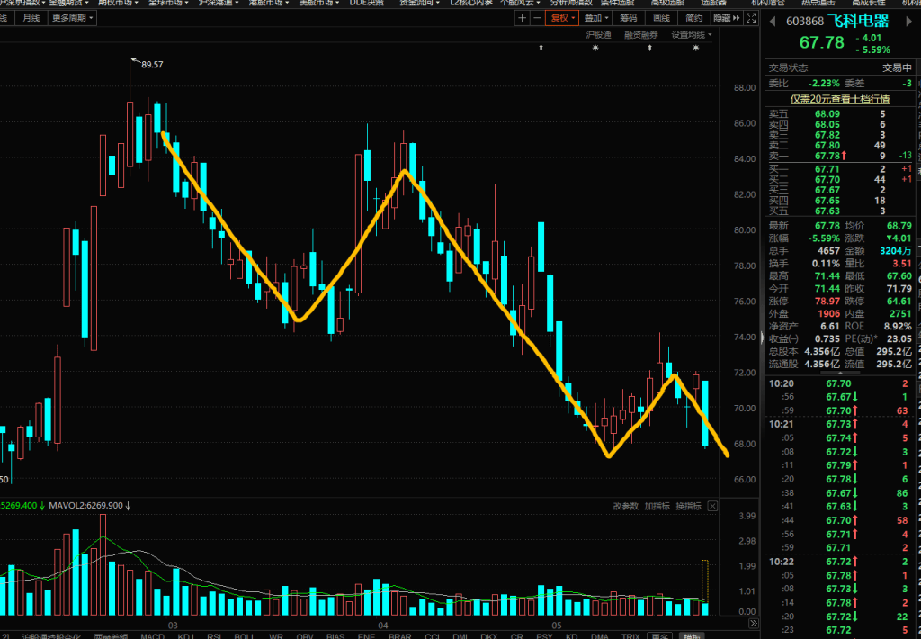Open the 叠加 overlay dropdown
This screenshot has width=921, height=639.
point(596,18)
